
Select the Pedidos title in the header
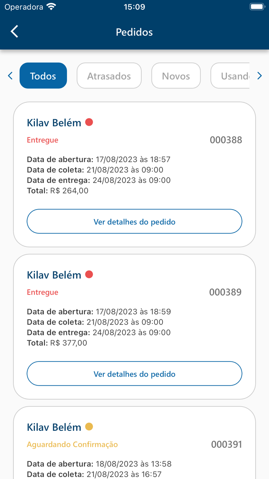pos(134,32)
